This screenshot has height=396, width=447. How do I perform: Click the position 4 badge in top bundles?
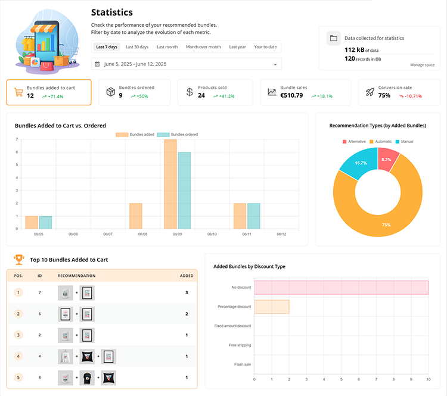pos(18,356)
